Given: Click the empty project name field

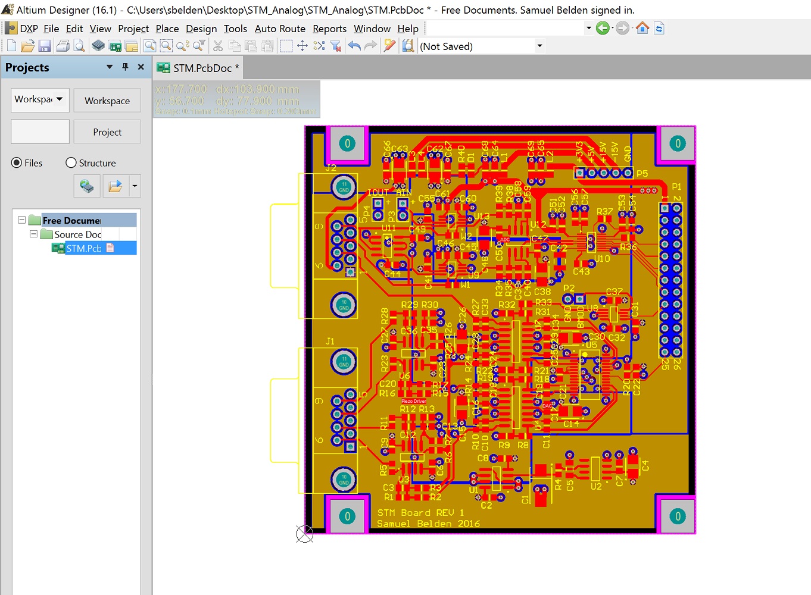Looking at the screenshot, I should pyautogui.click(x=40, y=131).
